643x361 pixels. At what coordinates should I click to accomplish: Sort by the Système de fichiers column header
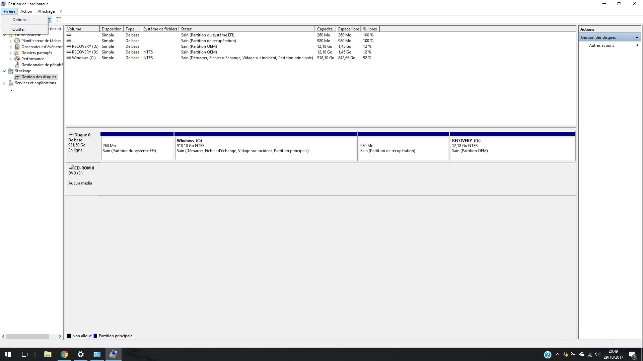point(160,29)
